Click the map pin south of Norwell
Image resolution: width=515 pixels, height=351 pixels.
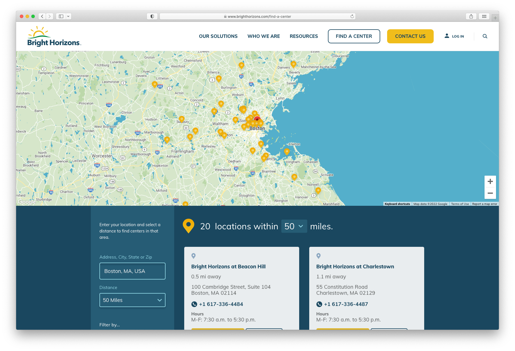318,191
